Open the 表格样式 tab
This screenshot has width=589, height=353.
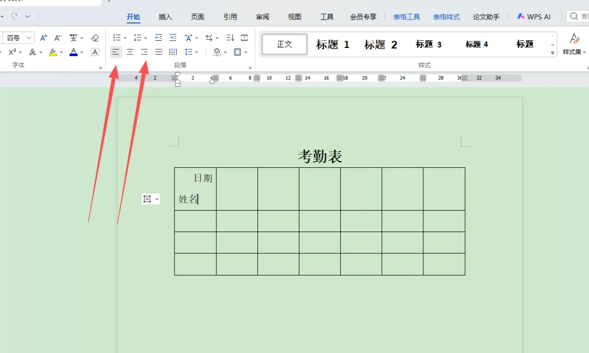pyautogui.click(x=446, y=17)
